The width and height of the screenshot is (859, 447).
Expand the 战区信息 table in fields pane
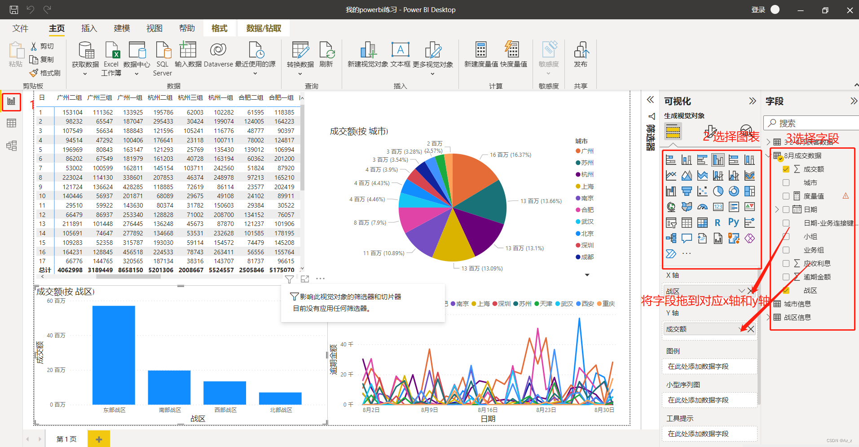tap(769, 317)
